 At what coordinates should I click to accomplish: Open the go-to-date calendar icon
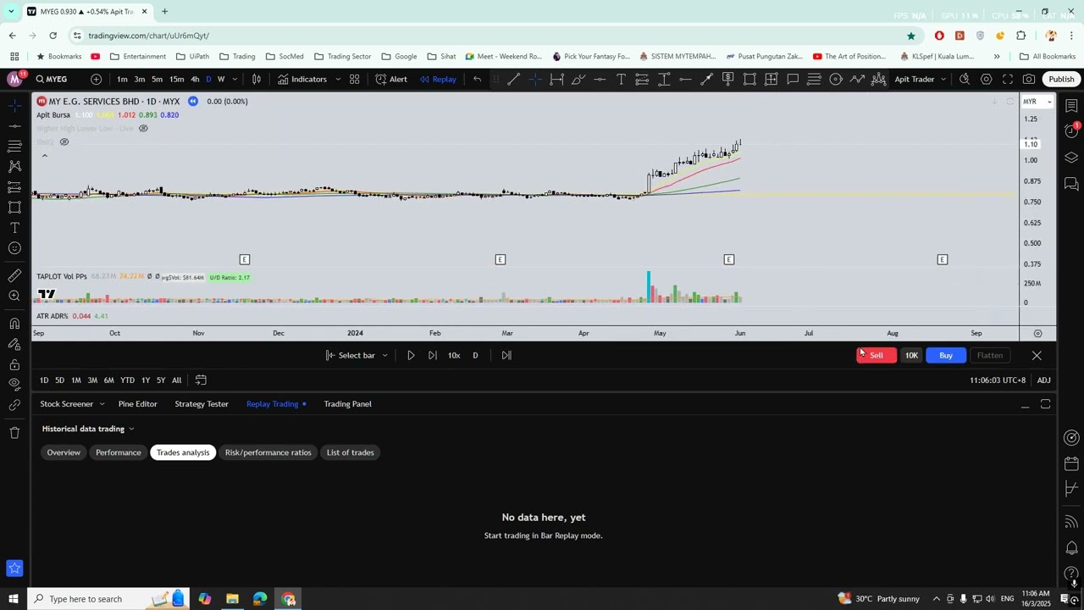click(x=201, y=380)
